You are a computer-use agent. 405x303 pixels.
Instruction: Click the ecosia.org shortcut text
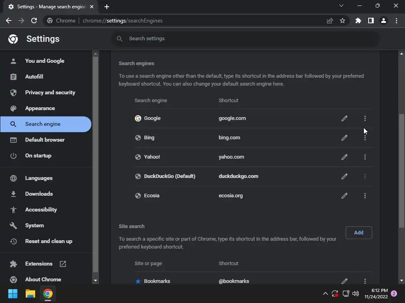231,196
